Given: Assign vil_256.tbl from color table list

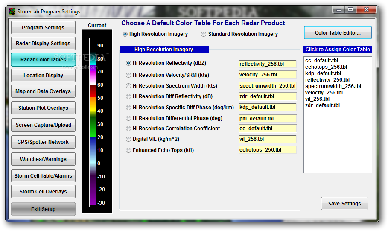Looking at the screenshot, I should [317, 99].
